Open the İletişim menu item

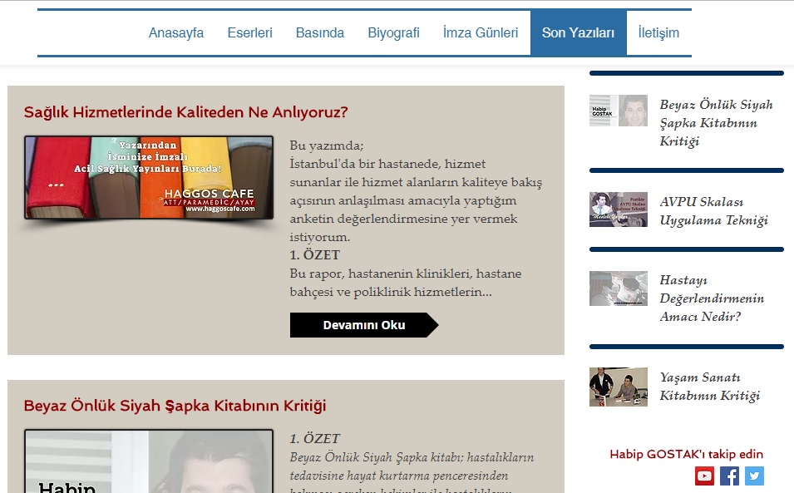coord(658,33)
